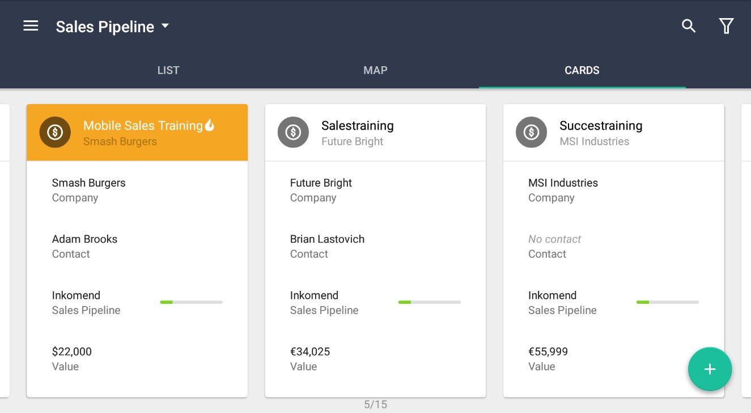Image resolution: width=751 pixels, height=413 pixels.
Task: Switch to the LIST tab
Action: pos(168,71)
